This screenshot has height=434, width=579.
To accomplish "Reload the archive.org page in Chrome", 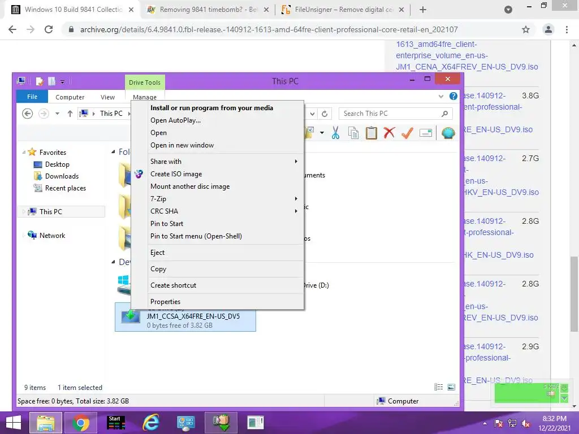I will tap(49, 29).
